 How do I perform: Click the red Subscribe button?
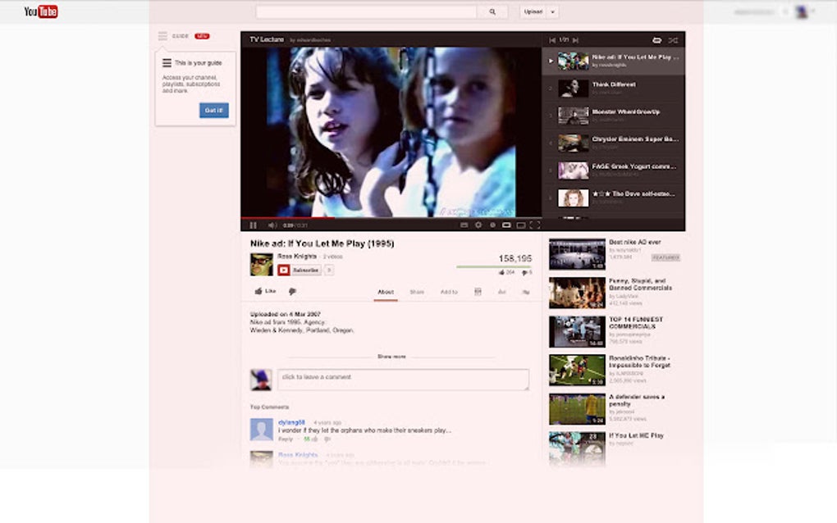point(299,271)
